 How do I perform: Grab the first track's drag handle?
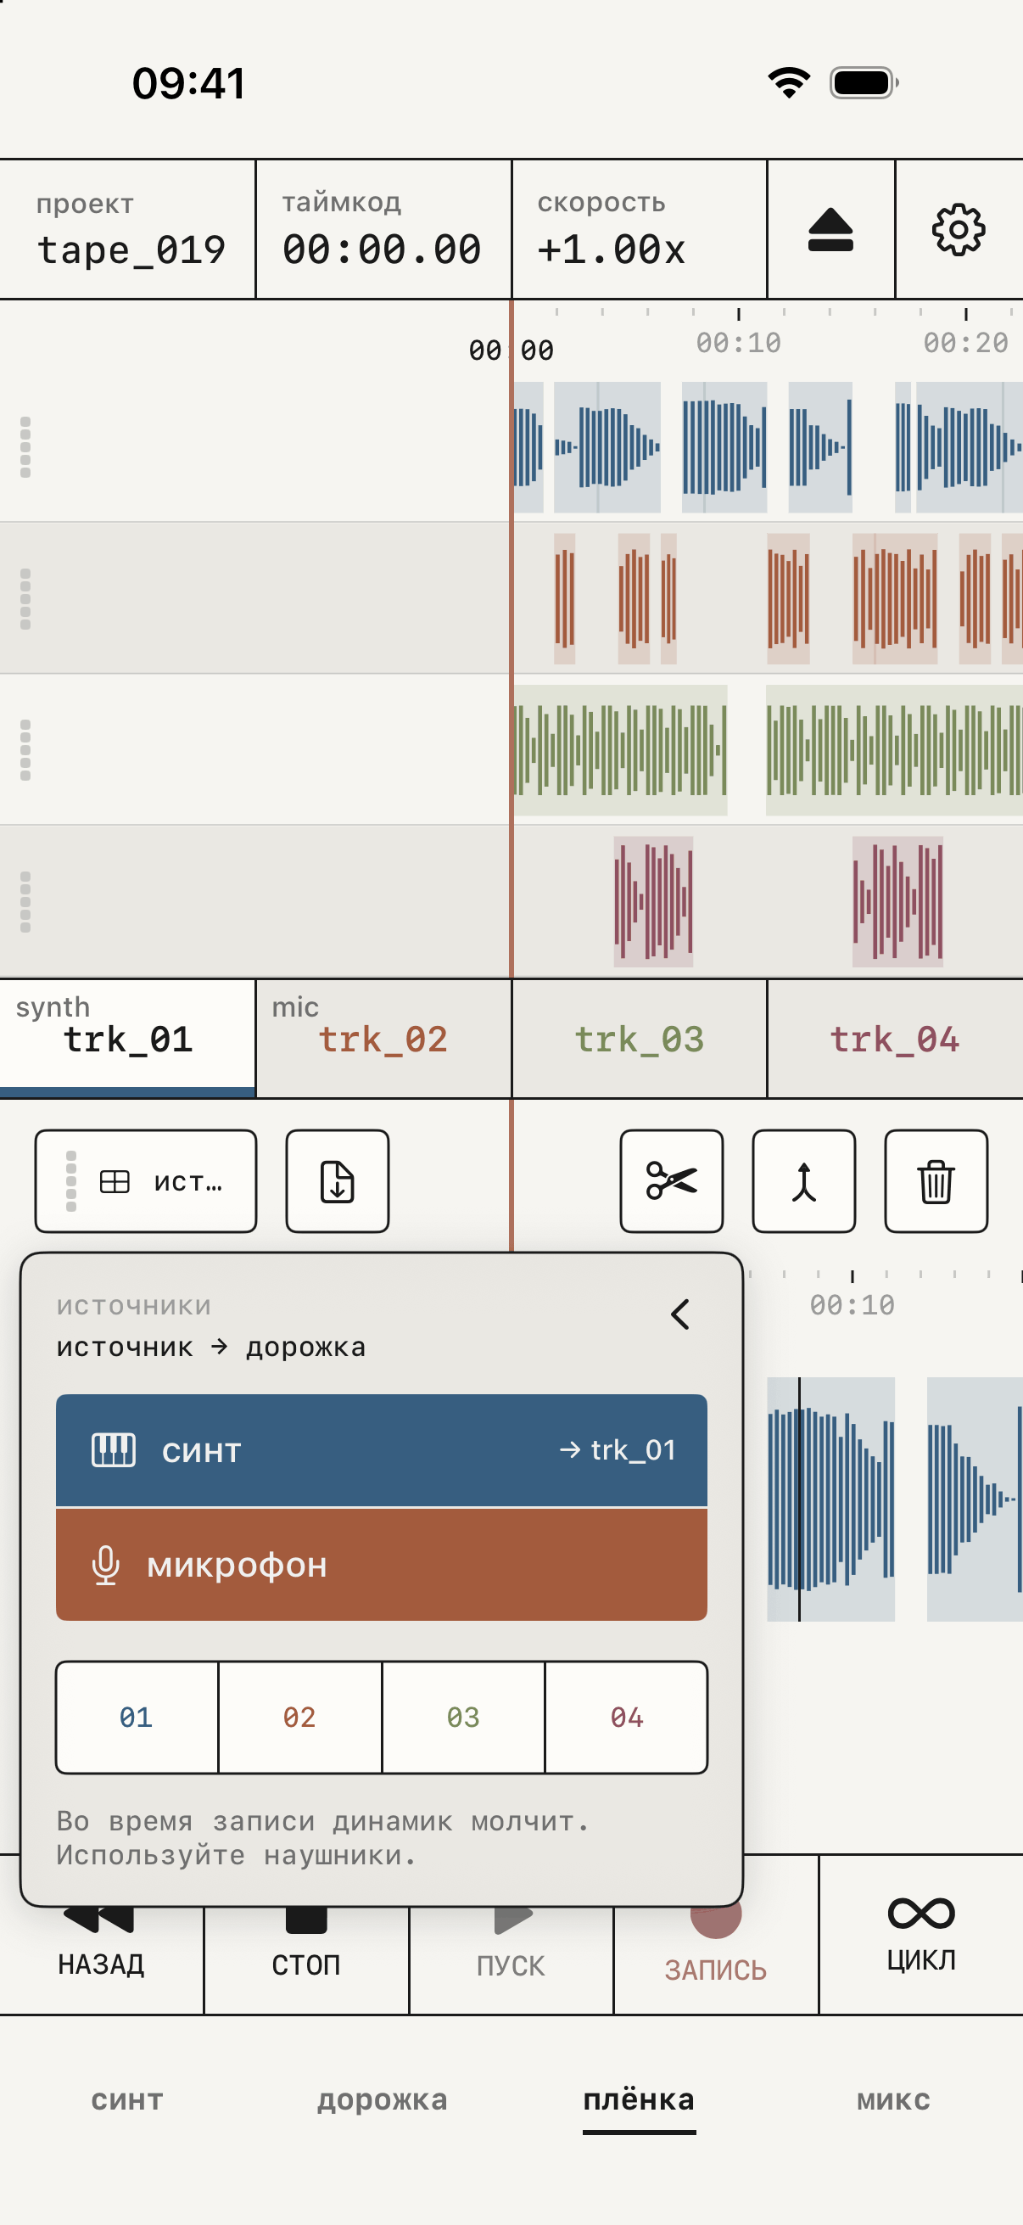coord(25,447)
